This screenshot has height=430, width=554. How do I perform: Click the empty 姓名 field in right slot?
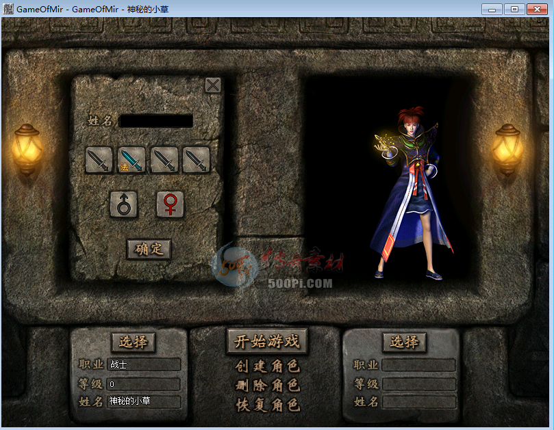point(418,402)
